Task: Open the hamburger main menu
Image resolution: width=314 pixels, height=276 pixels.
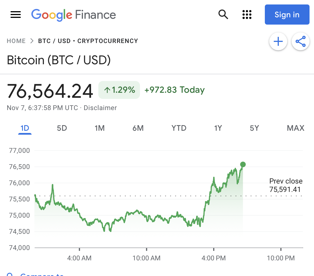Action: (16, 15)
